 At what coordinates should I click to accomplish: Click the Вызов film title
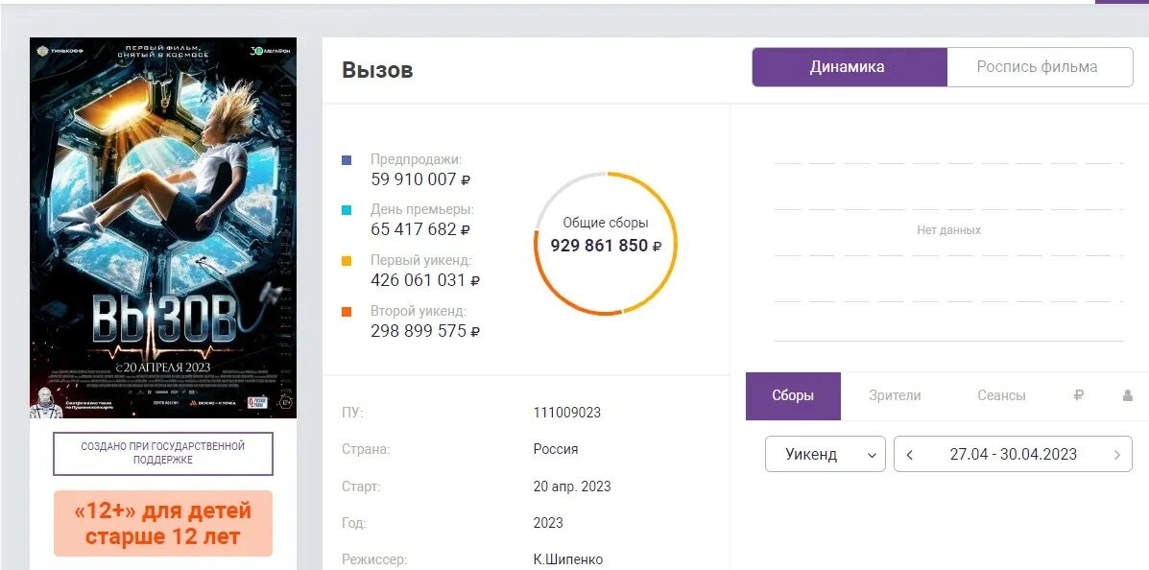377,70
